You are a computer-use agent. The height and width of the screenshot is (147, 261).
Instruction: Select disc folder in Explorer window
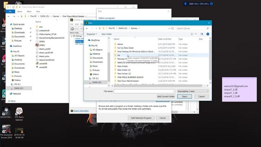(39, 27)
